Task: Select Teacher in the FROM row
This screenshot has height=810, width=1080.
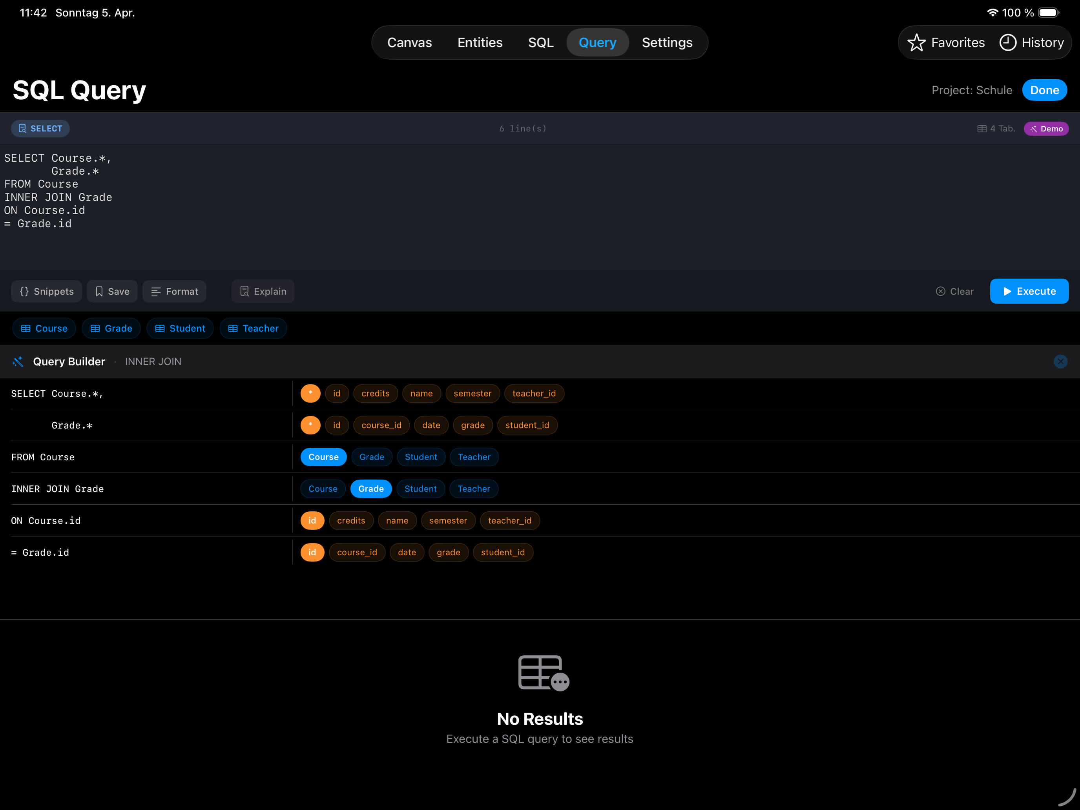Action: pyautogui.click(x=474, y=457)
